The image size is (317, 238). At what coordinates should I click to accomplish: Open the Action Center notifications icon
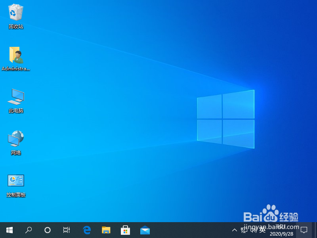[x=304, y=230]
